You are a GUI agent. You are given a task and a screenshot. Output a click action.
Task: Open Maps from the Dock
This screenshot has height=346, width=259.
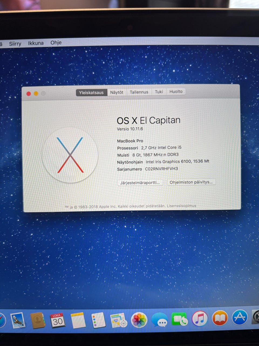[119, 321]
